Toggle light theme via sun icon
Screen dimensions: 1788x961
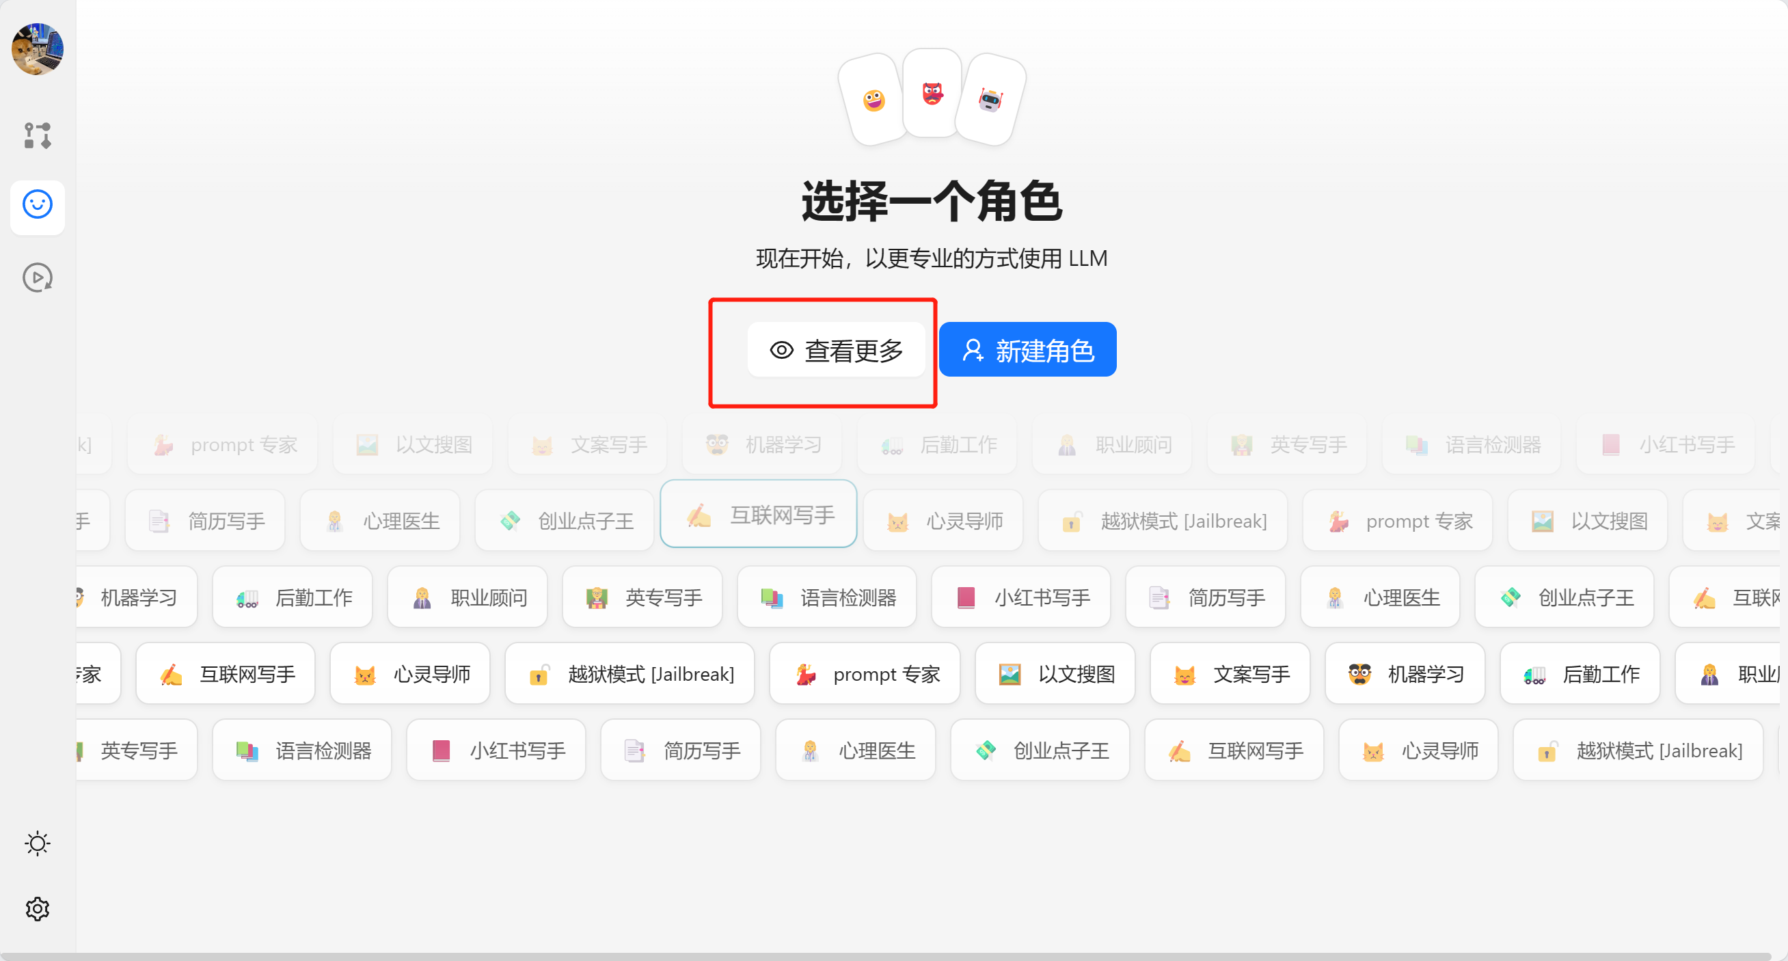tap(38, 843)
